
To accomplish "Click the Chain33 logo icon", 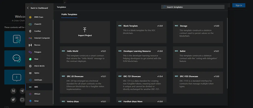I will tap(30, 24).
